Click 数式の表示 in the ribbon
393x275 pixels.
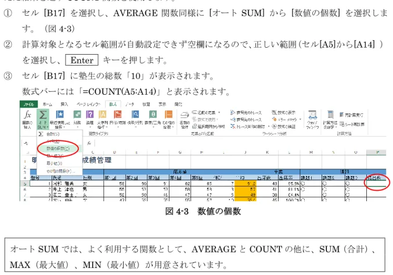284,112
